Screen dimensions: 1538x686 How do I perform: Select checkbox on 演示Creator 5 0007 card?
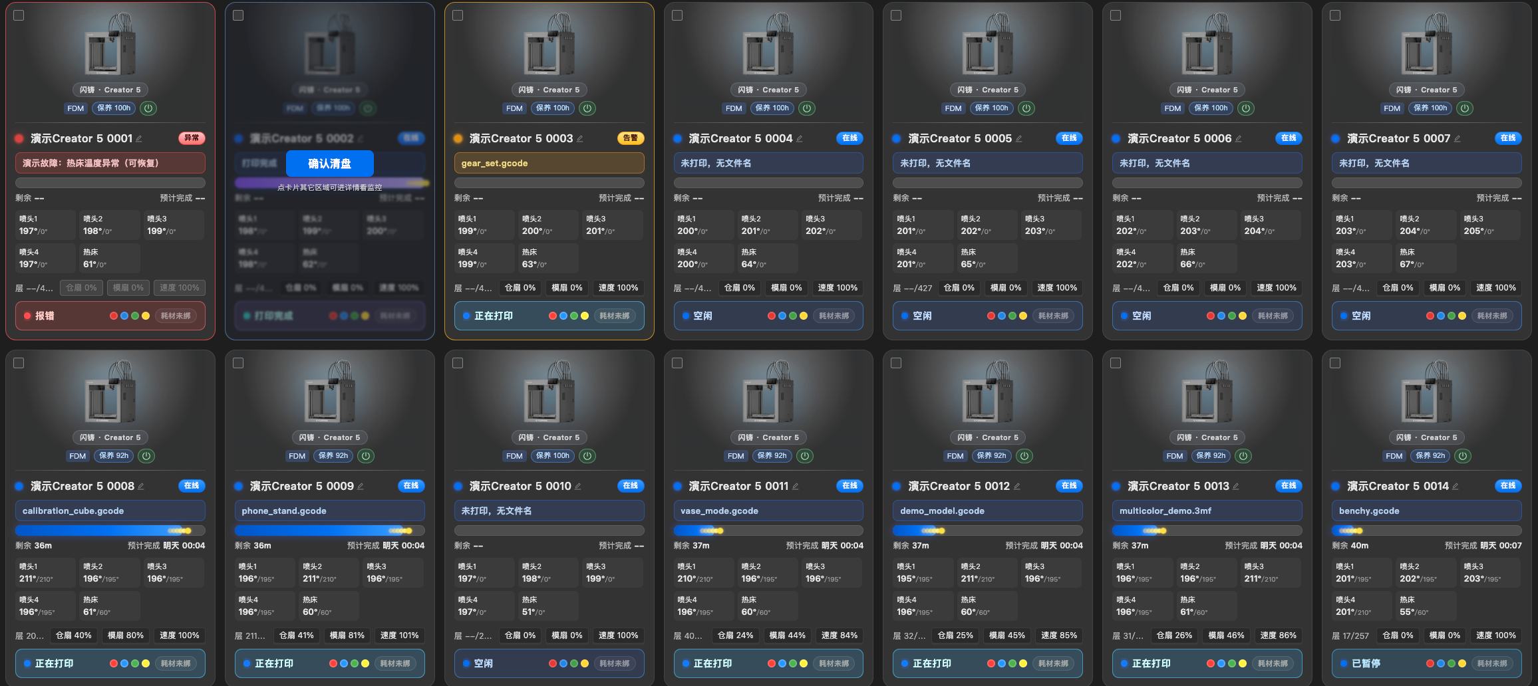click(x=1335, y=15)
